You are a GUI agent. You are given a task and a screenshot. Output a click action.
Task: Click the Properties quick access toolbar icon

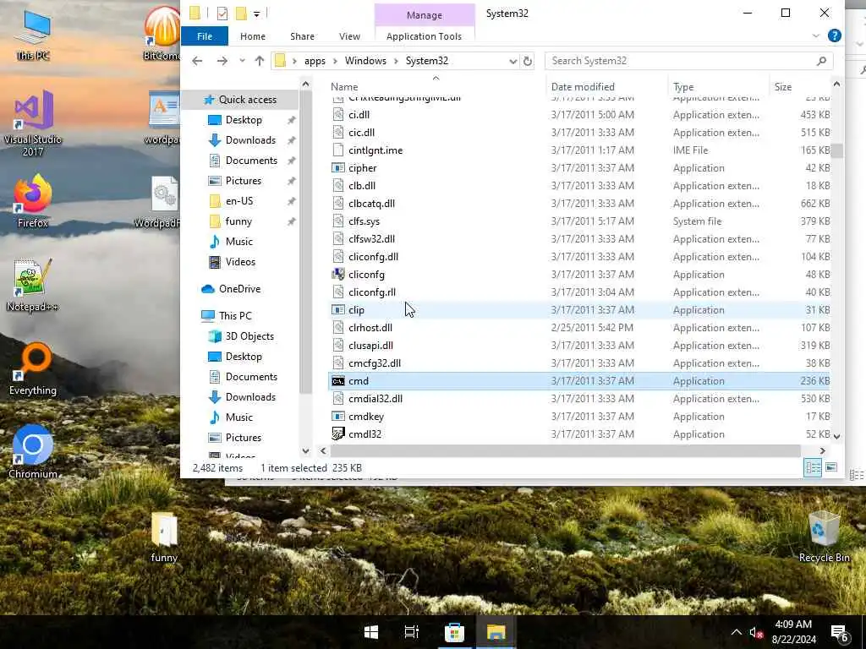[222, 14]
